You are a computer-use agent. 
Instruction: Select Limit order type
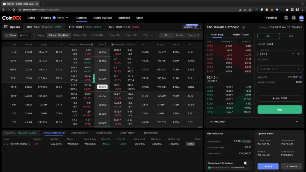click(x=270, y=44)
